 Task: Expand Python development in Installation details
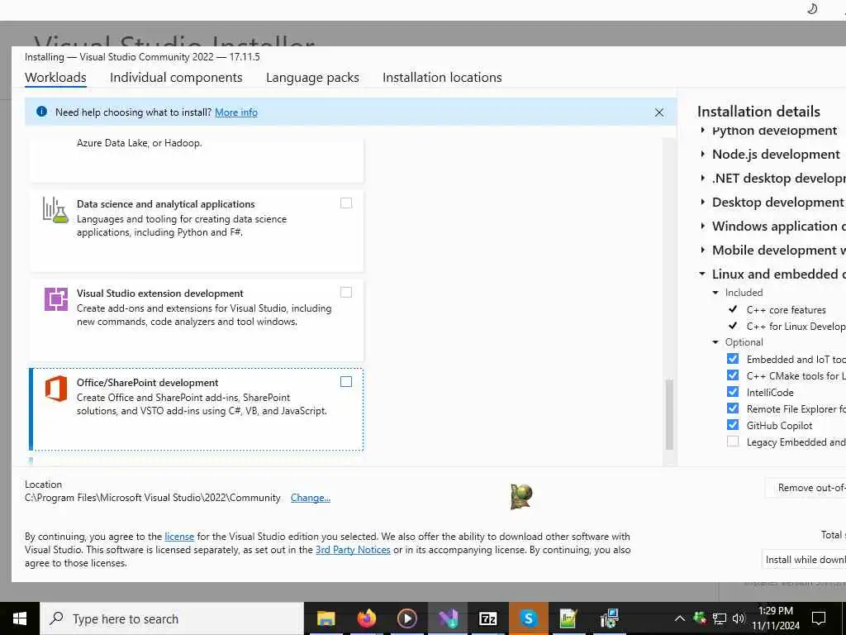[702, 130]
